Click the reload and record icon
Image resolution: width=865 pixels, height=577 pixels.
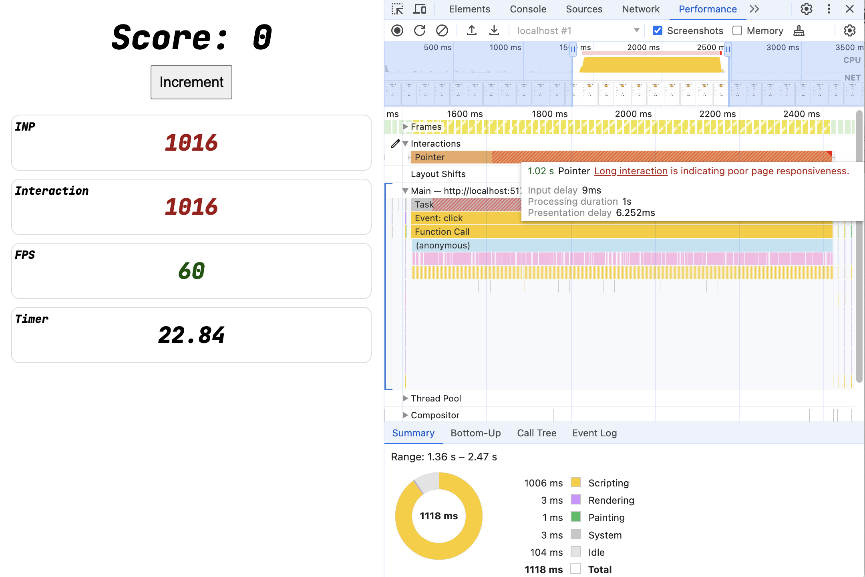coord(418,30)
